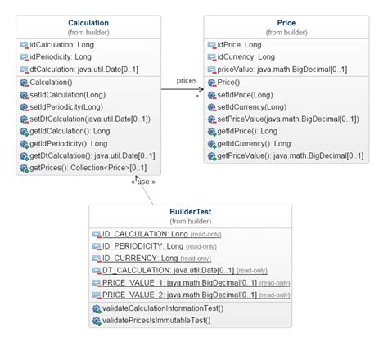Image resolution: width=388 pixels, height=342 pixels.
Task: Select the gear icon next to validateCalculationInformationTest()
Action: tap(97, 309)
